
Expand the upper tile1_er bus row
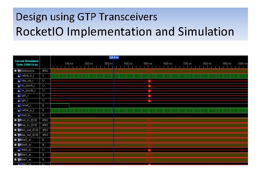coord(15,155)
